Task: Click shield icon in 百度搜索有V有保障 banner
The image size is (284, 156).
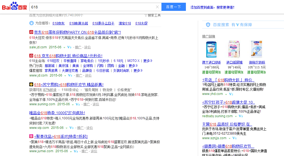Action: [208, 25]
